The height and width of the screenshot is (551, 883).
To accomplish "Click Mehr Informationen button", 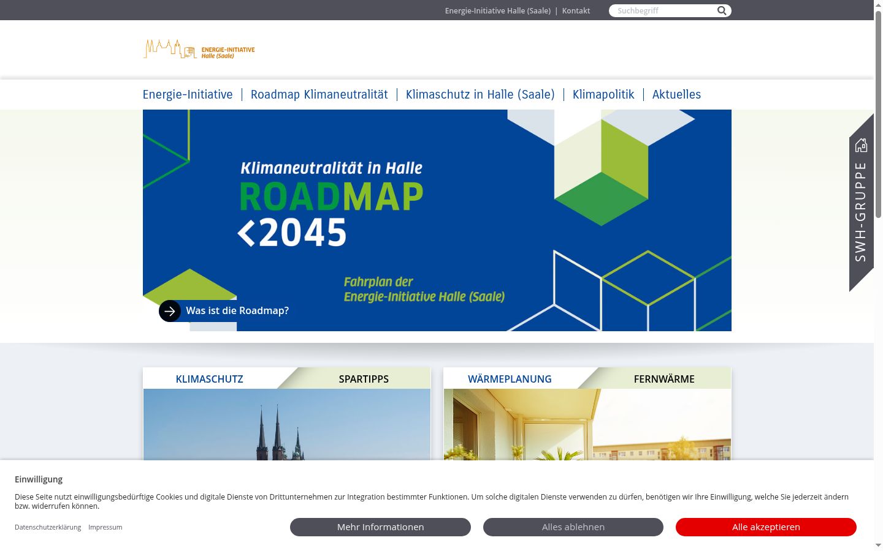I will coord(380,527).
